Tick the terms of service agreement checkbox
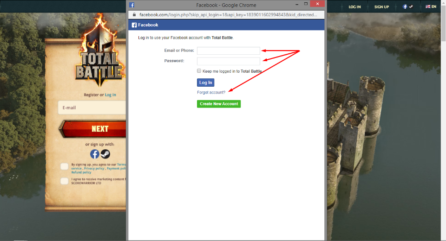The height and width of the screenshot is (241, 446). coord(64,166)
